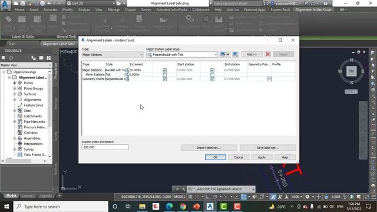The image size is (377, 212).
Task: Click the Corridors icon in the Prospector tree
Action: point(20,132)
